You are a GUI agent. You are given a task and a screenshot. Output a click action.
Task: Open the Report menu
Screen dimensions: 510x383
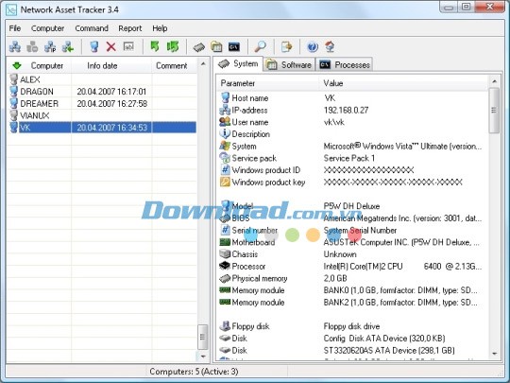pyautogui.click(x=129, y=28)
